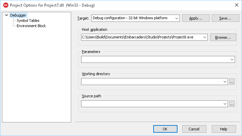The height and width of the screenshot is (136, 242).
Task: Expand the Host application dropdown list
Action: point(205,37)
